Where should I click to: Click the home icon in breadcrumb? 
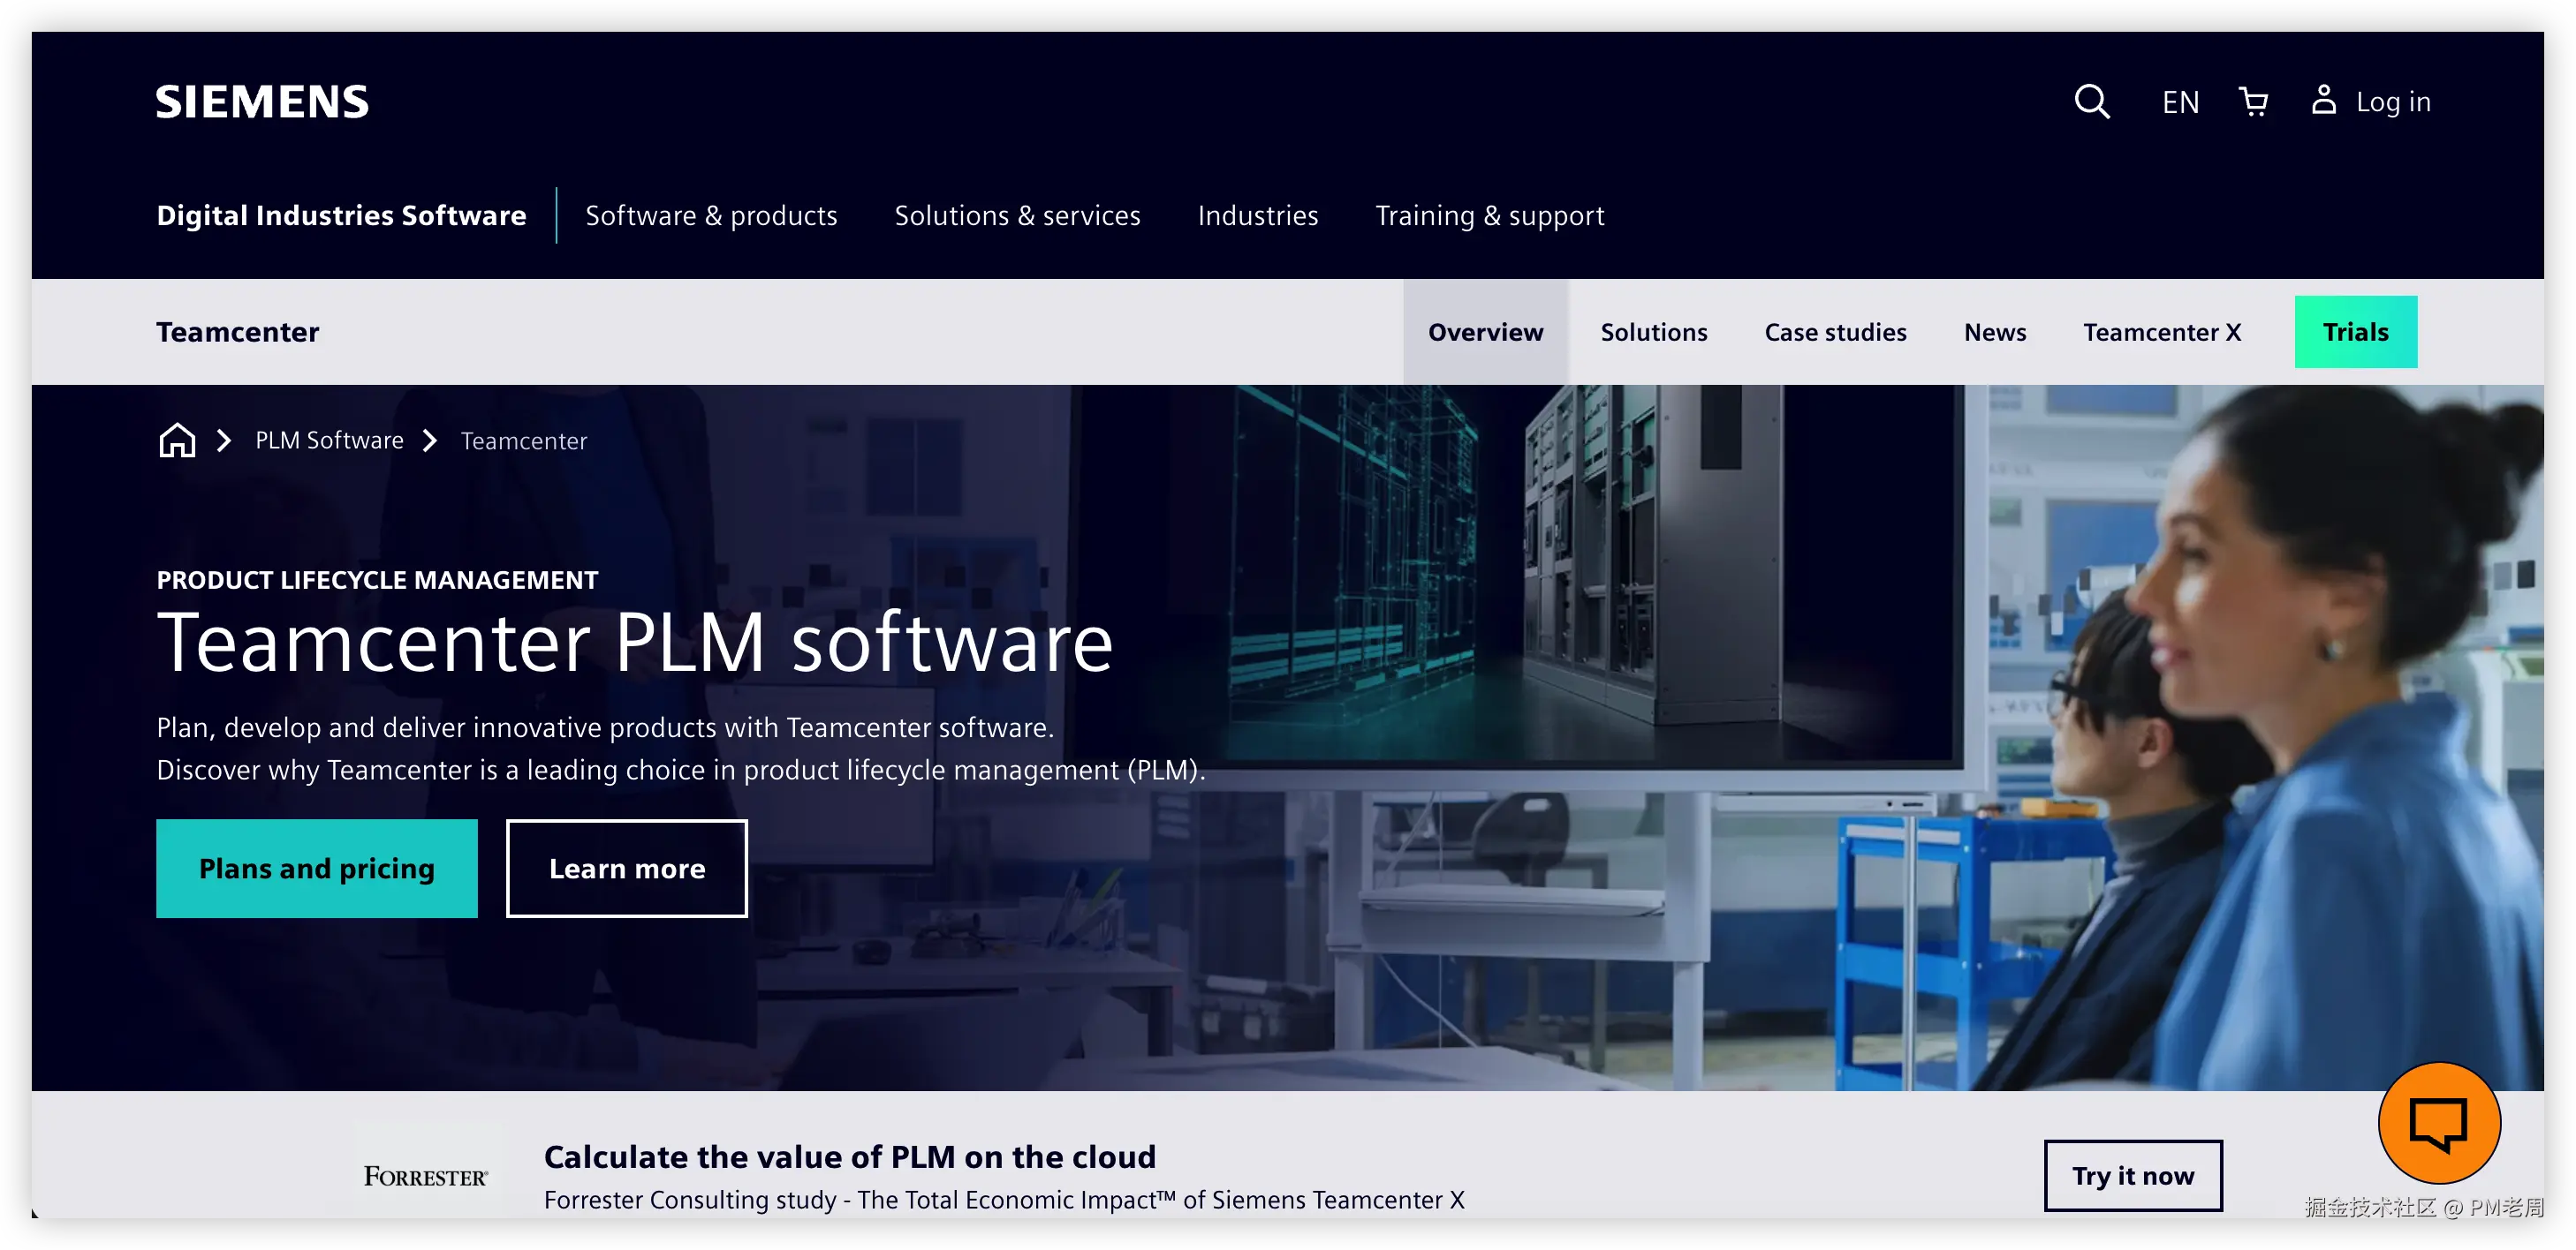coord(176,440)
